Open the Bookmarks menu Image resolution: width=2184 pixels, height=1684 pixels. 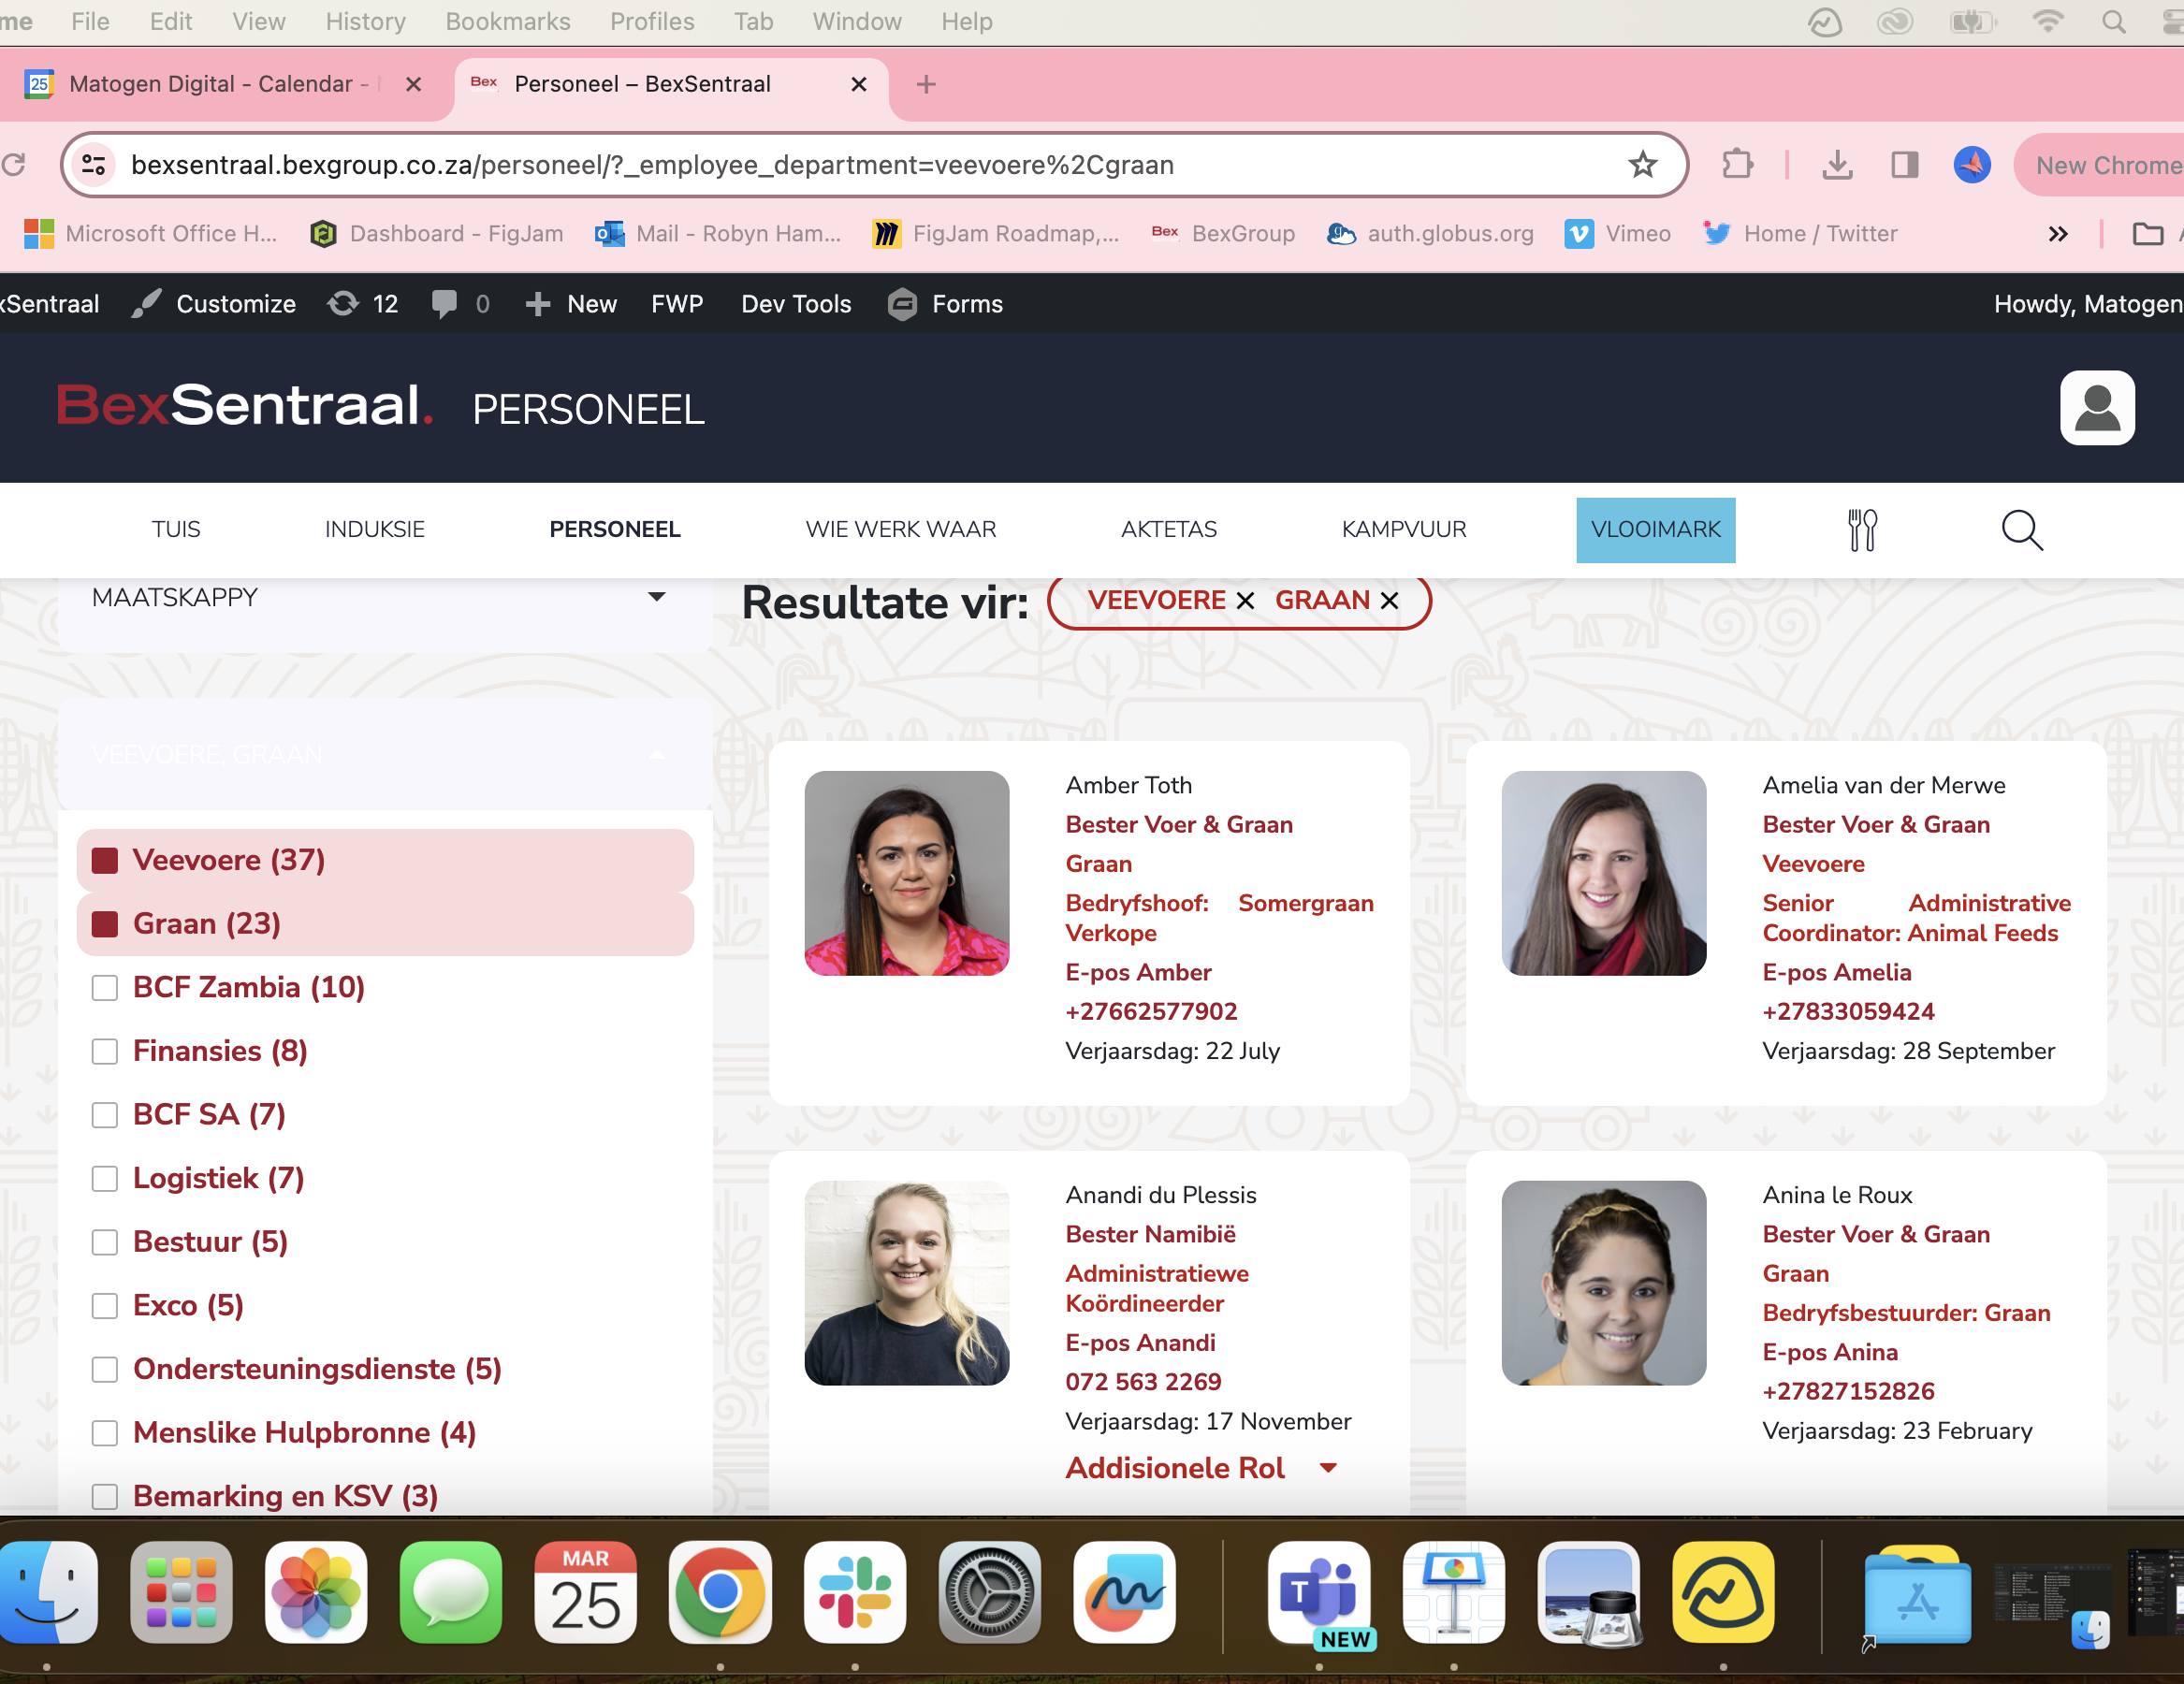(507, 22)
